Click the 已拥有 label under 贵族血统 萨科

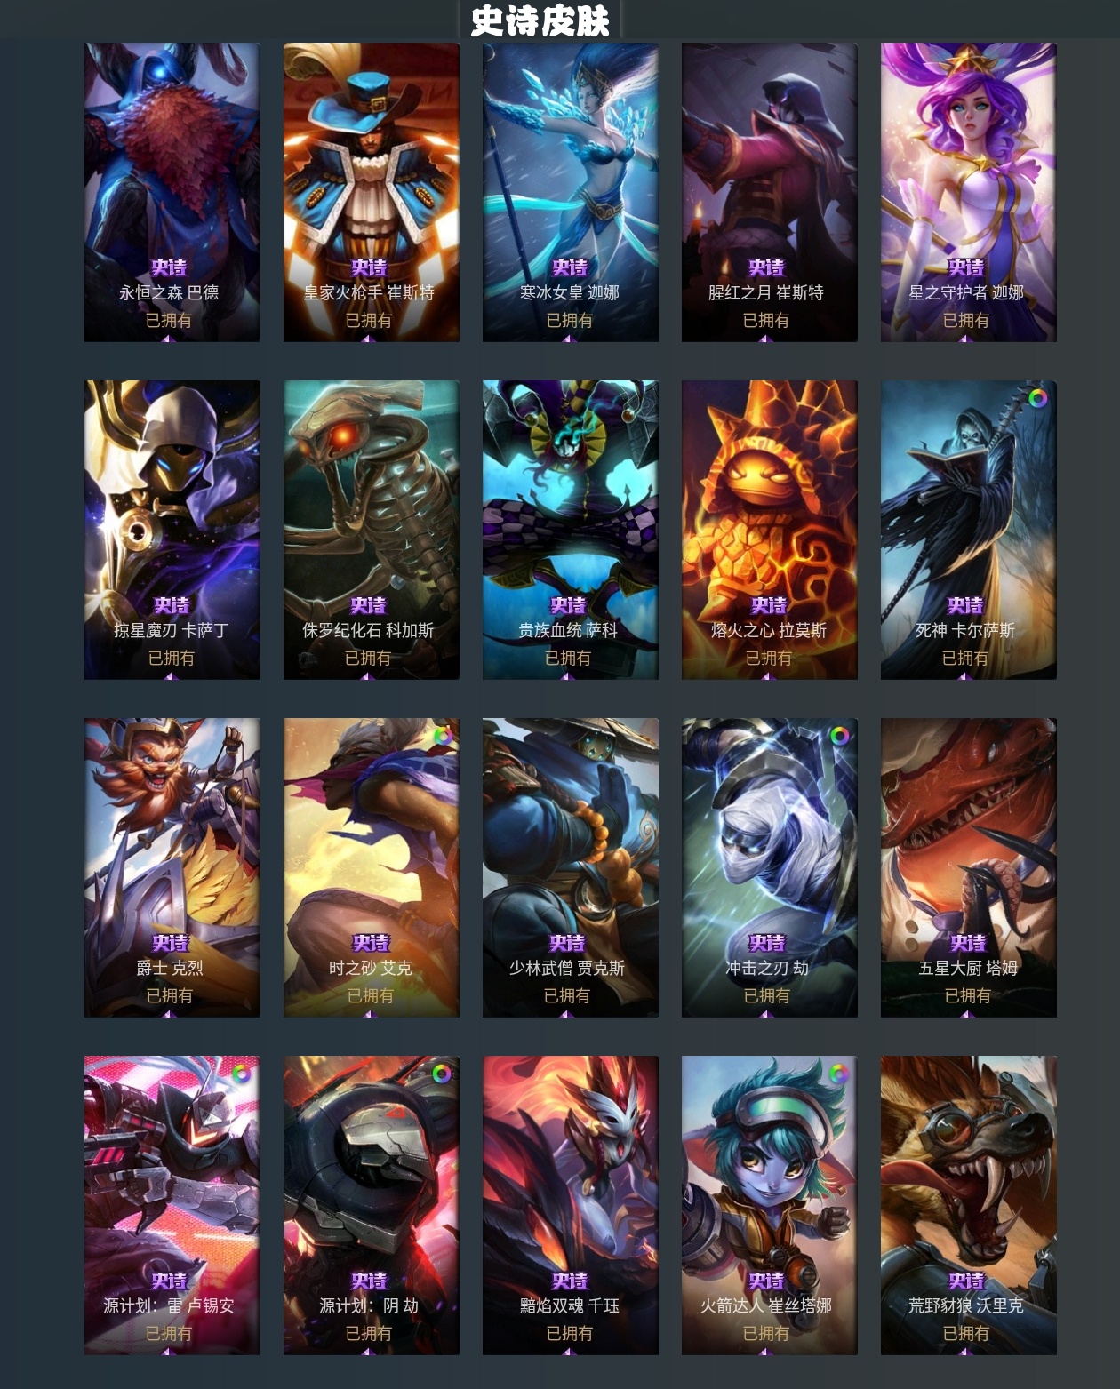[568, 658]
